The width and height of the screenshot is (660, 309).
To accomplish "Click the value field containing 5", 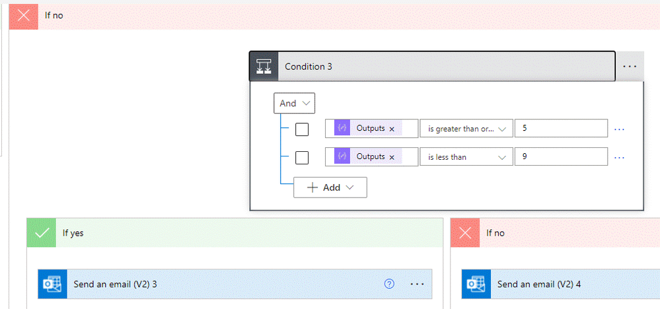I will click(x=561, y=129).
